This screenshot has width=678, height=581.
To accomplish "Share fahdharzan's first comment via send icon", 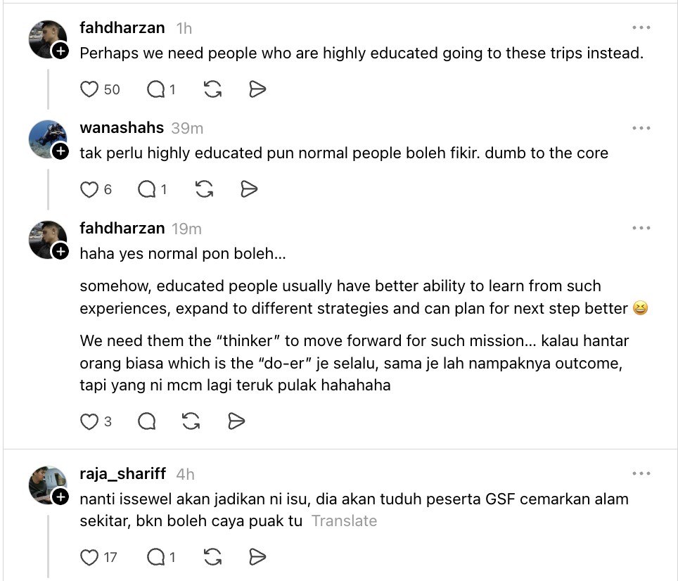I will (x=257, y=89).
